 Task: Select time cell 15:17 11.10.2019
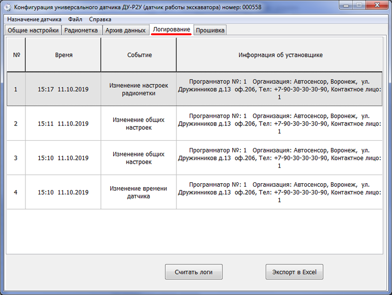(x=63, y=89)
